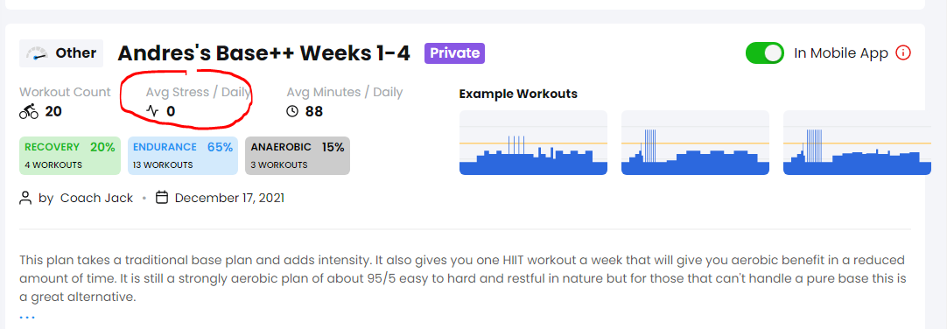Open the first example workout chart
The height and width of the screenshot is (329, 947).
[533, 143]
